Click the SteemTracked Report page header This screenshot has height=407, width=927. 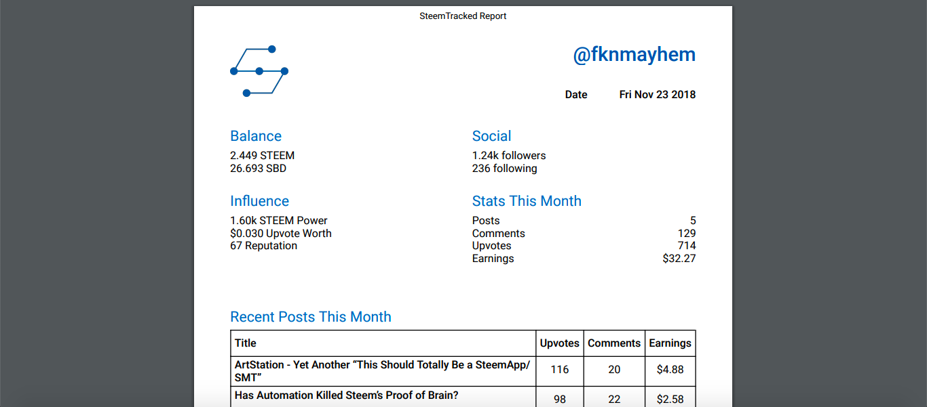point(463,16)
